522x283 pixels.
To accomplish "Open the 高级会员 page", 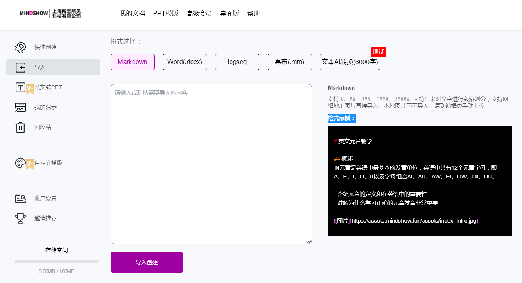I will coord(199,13).
